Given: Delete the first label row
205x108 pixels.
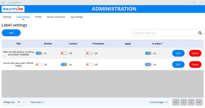Looking at the screenshot, I should coord(195,53).
